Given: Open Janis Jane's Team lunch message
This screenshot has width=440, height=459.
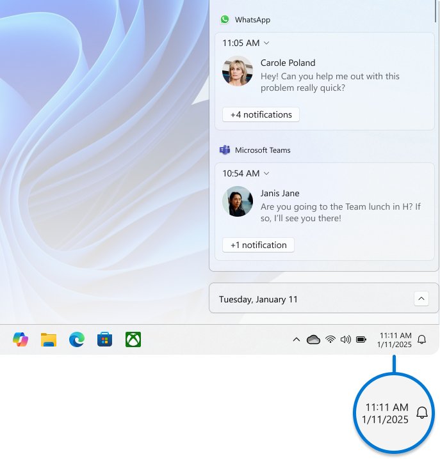Looking at the screenshot, I should tap(341, 212).
